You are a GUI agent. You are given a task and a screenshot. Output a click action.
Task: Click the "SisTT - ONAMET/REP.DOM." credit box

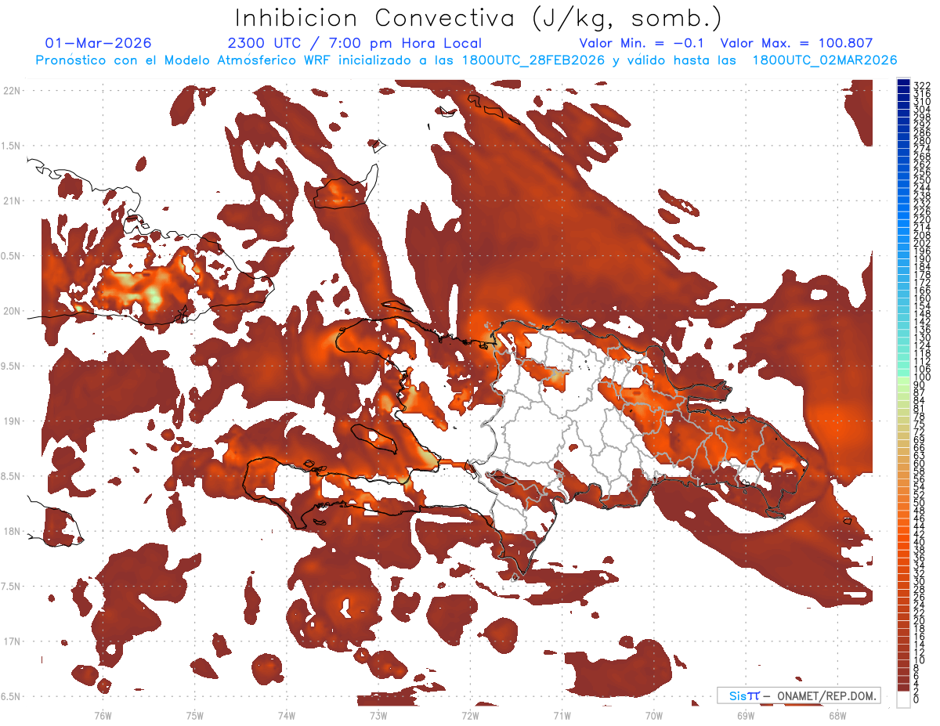(x=799, y=695)
